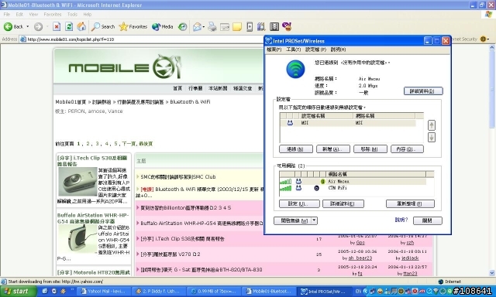Open the Favorites pane
The width and height of the screenshot is (496, 297).
(x=133, y=27)
